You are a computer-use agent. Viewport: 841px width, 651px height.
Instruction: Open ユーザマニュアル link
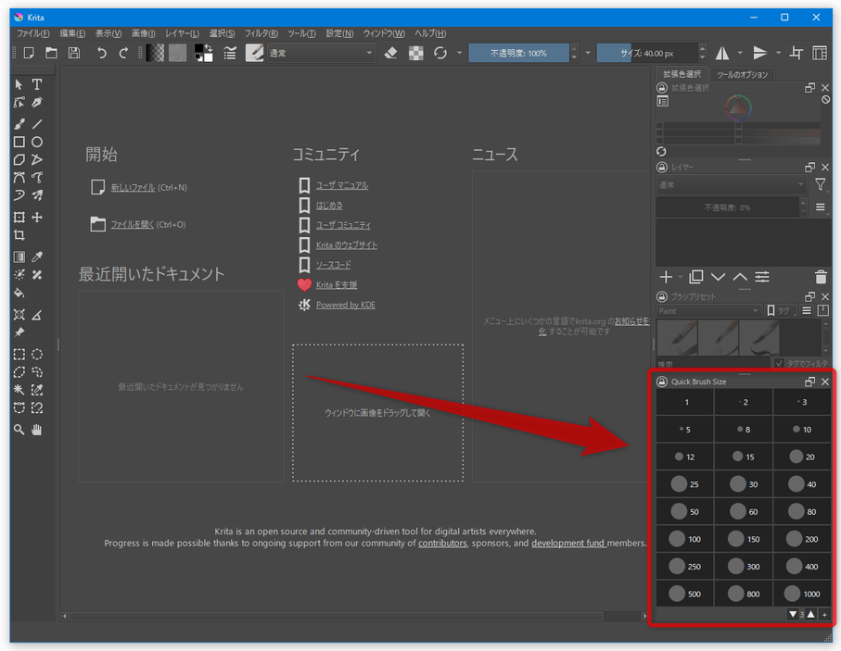(x=341, y=185)
